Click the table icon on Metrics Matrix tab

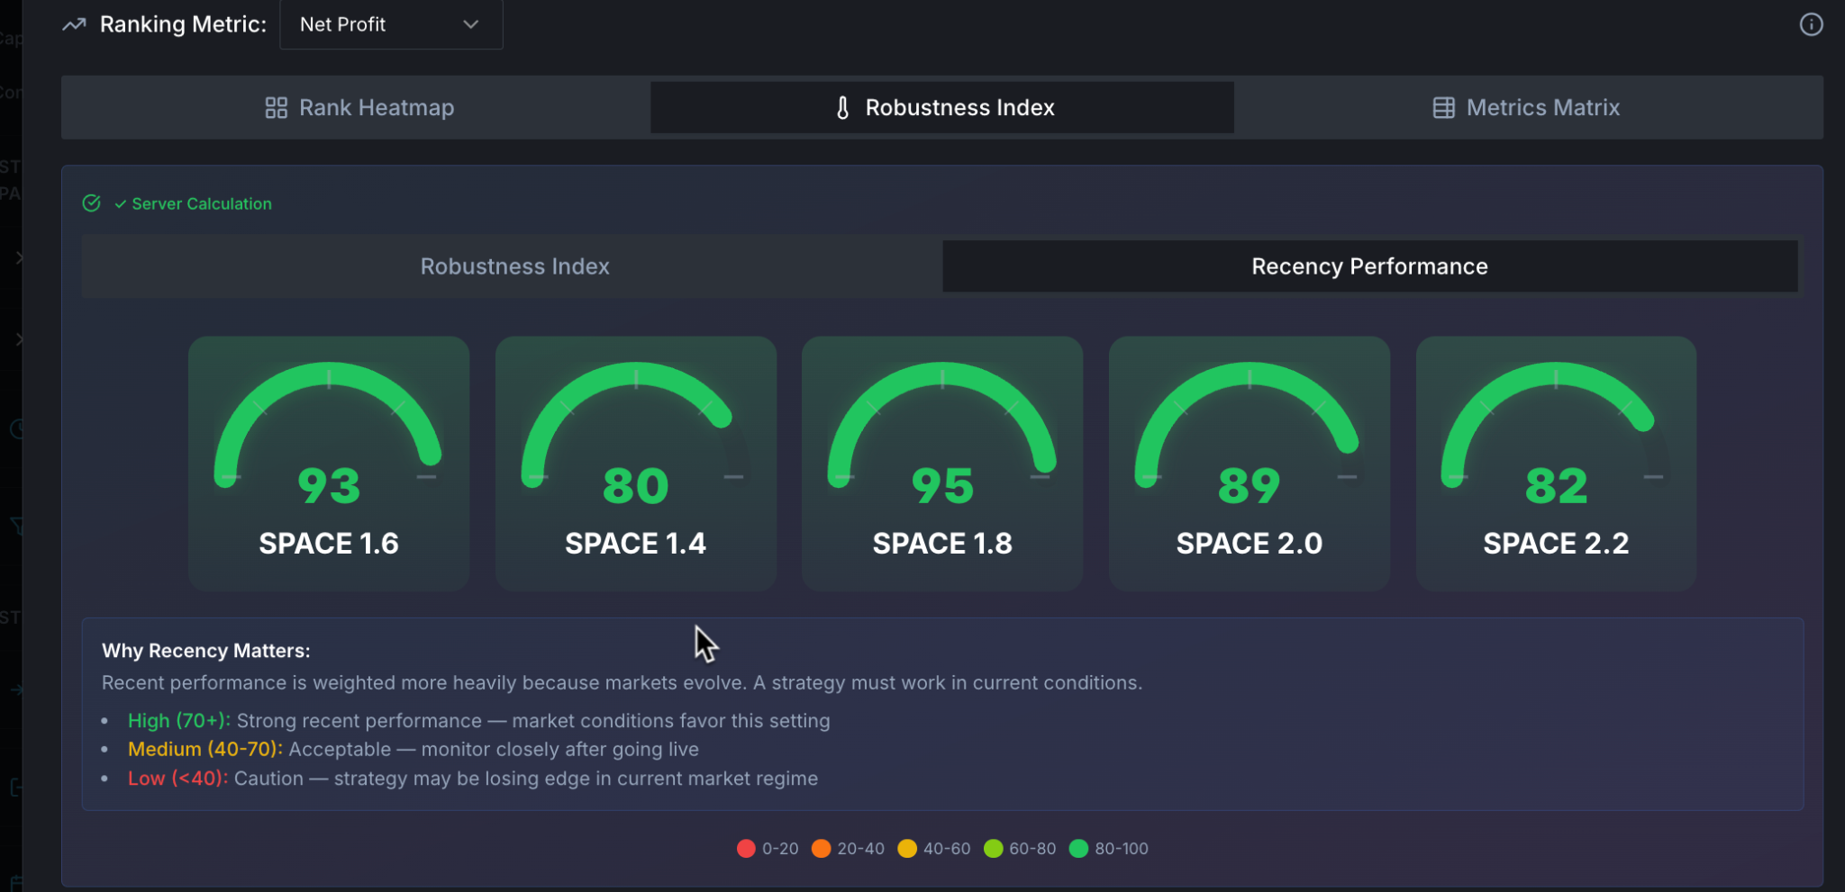pyautogui.click(x=1443, y=108)
